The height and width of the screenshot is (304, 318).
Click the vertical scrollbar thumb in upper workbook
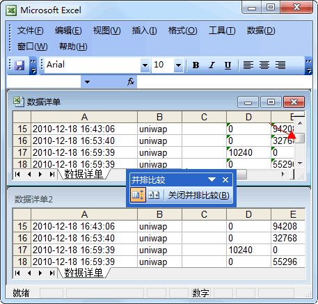[x=300, y=138]
